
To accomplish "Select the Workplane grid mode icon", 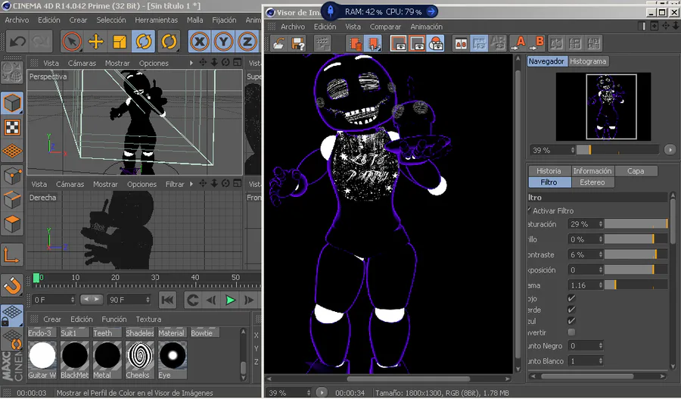I will 12,151.
